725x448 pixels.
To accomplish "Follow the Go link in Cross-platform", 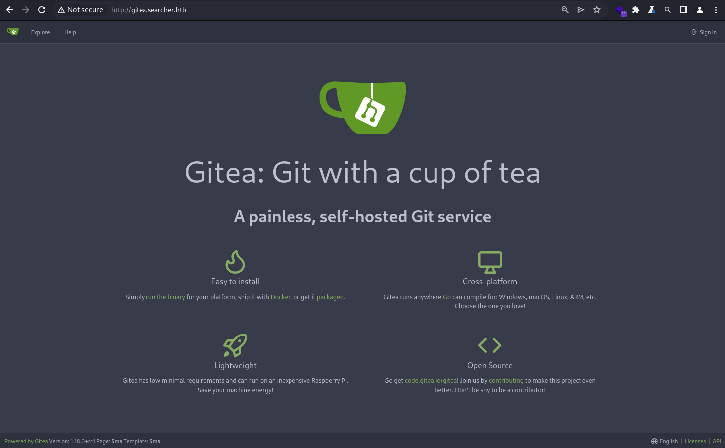I will point(447,297).
